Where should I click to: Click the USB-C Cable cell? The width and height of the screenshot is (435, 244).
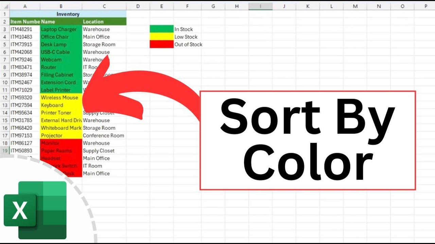point(61,52)
